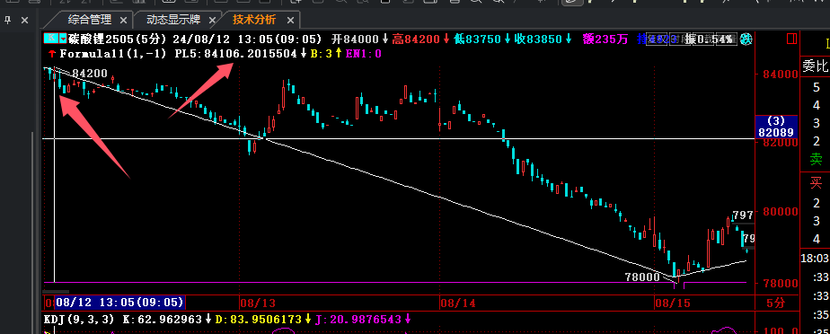Click the 78000 low price label on chart
The image size is (830, 334).
pos(642,277)
